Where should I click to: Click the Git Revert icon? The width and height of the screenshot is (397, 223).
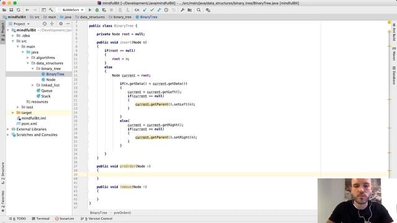tap(174, 10)
